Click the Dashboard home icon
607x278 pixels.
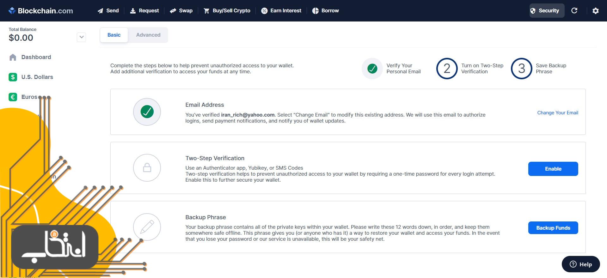click(13, 57)
